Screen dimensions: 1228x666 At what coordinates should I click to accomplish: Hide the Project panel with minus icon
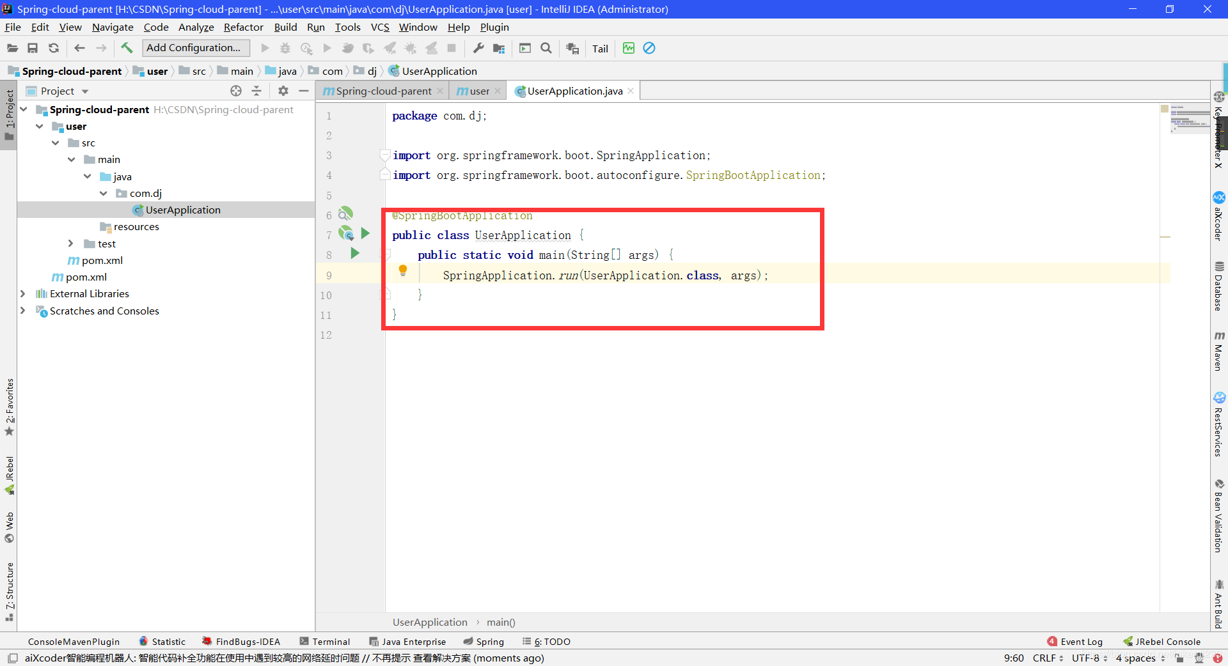(304, 91)
